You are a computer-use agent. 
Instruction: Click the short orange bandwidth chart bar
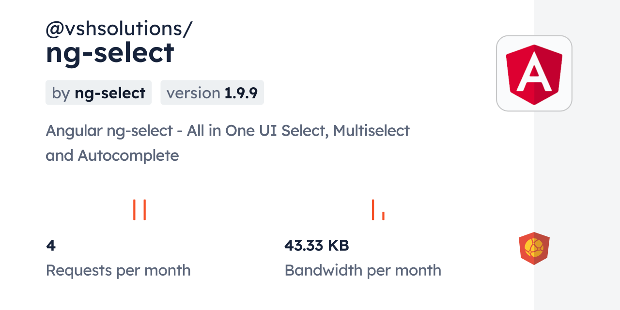point(383,216)
